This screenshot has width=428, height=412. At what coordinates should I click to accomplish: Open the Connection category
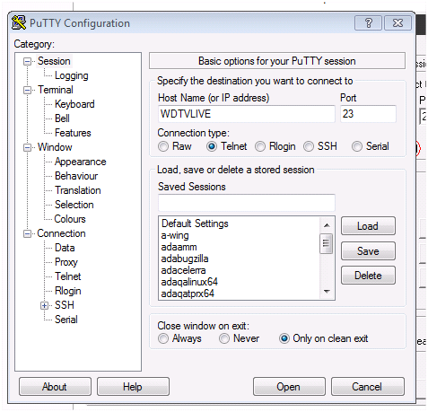click(61, 233)
